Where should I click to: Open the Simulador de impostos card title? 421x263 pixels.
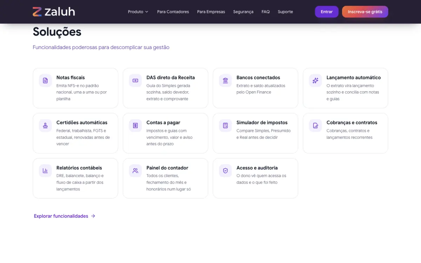click(262, 122)
